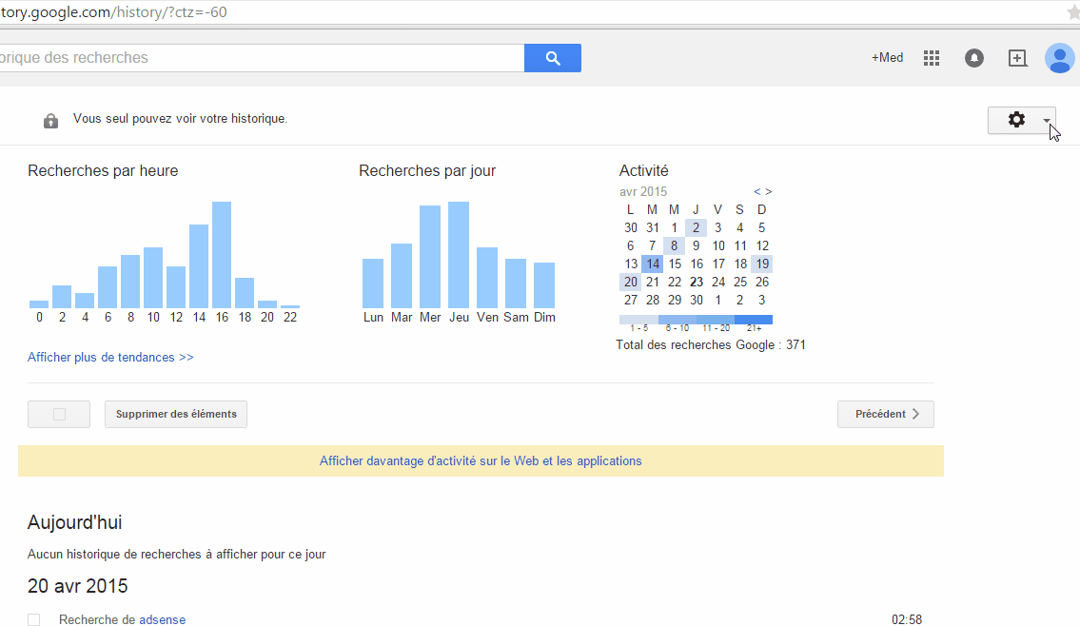Image resolution: width=1080 pixels, height=626 pixels.
Task: Click the activity intensity legend color bar
Action: pos(697,319)
